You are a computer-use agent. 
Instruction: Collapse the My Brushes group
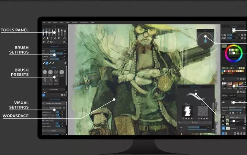(43, 89)
